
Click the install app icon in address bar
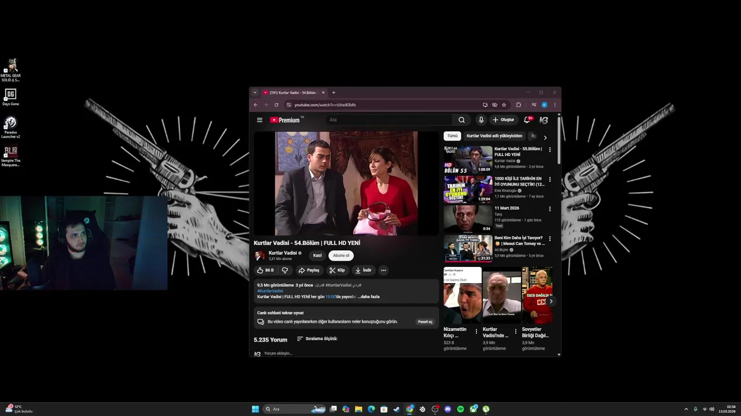[x=485, y=105]
